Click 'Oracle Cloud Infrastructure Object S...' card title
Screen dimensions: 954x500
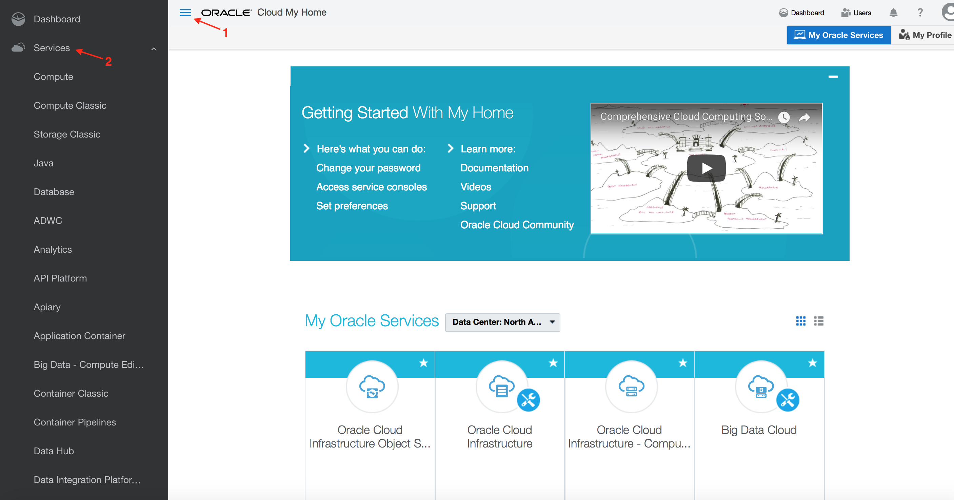370,437
